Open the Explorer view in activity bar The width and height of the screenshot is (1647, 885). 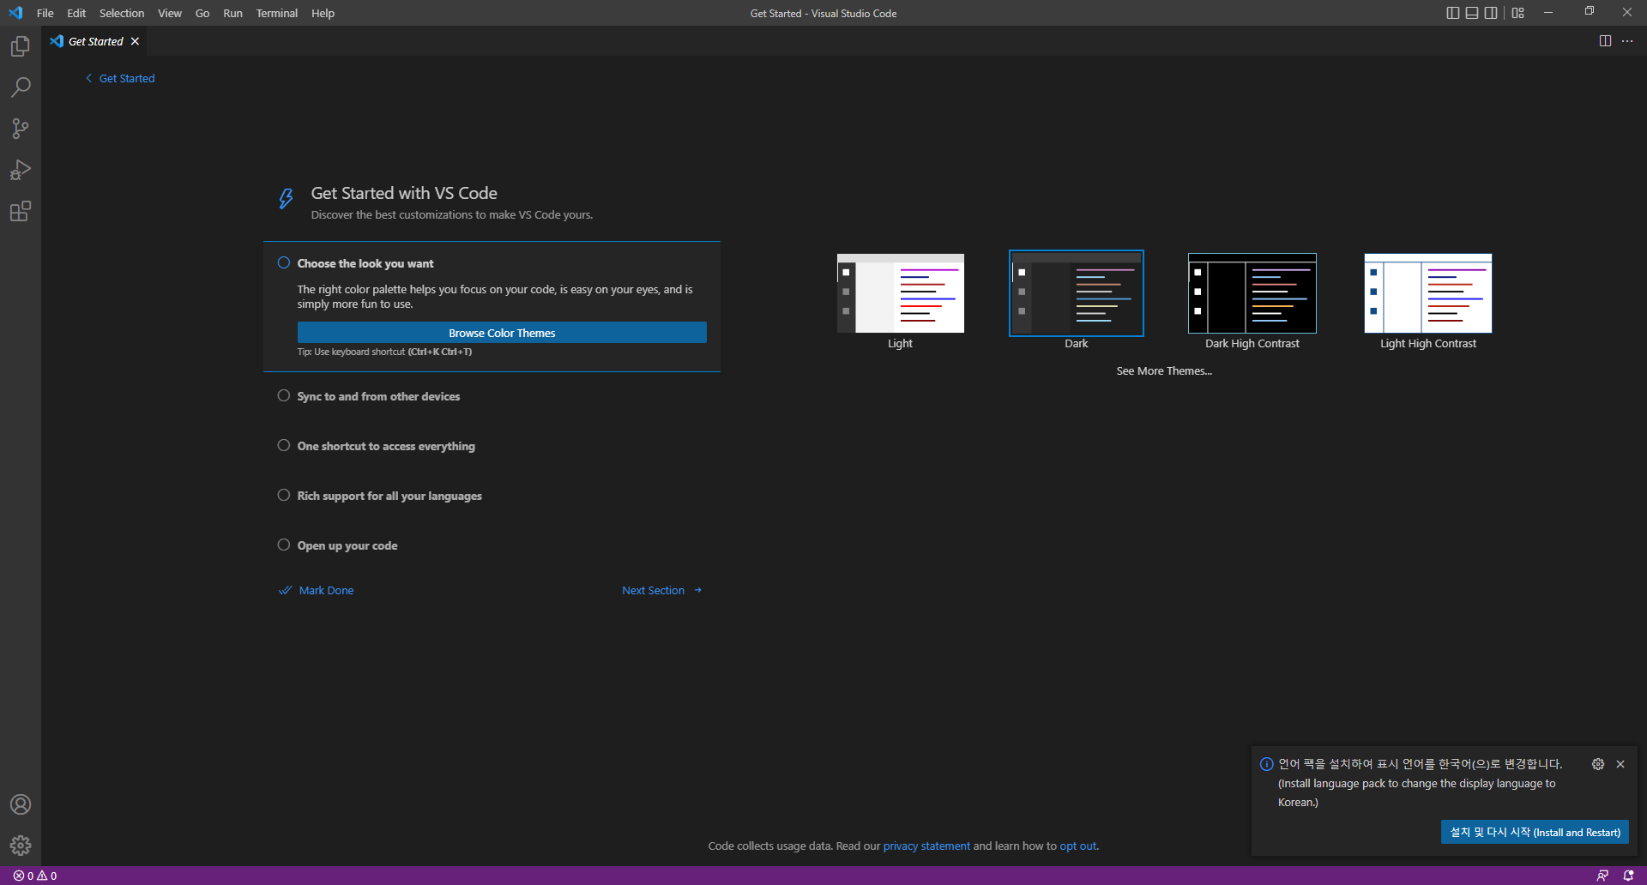pos(21,46)
